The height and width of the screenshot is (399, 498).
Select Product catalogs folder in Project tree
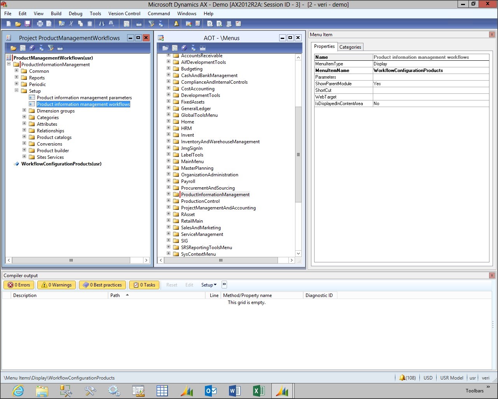[x=54, y=137]
